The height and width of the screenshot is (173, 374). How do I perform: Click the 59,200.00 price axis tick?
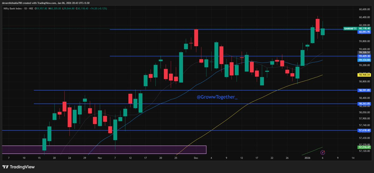pyautogui.click(x=364, y=65)
